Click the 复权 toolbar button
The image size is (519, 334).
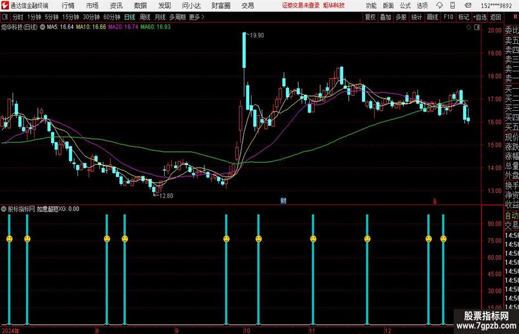370,17
